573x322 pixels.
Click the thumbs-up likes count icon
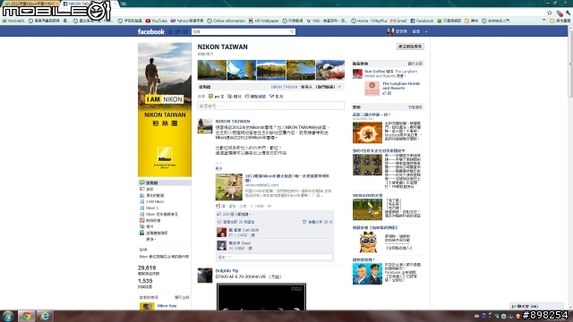219,214
